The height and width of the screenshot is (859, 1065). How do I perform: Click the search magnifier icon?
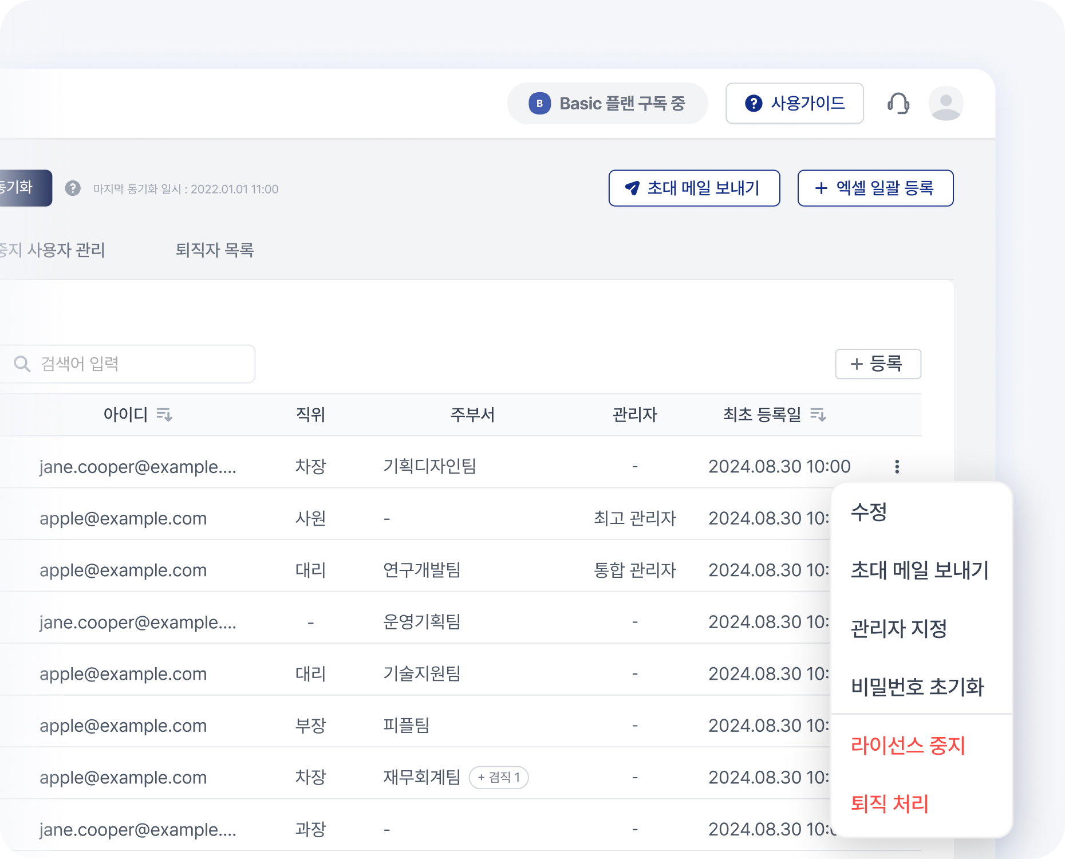point(22,364)
